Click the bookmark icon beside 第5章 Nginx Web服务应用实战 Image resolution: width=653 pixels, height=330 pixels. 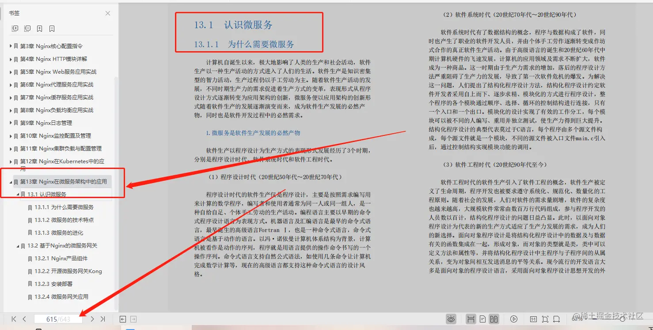(x=16, y=71)
